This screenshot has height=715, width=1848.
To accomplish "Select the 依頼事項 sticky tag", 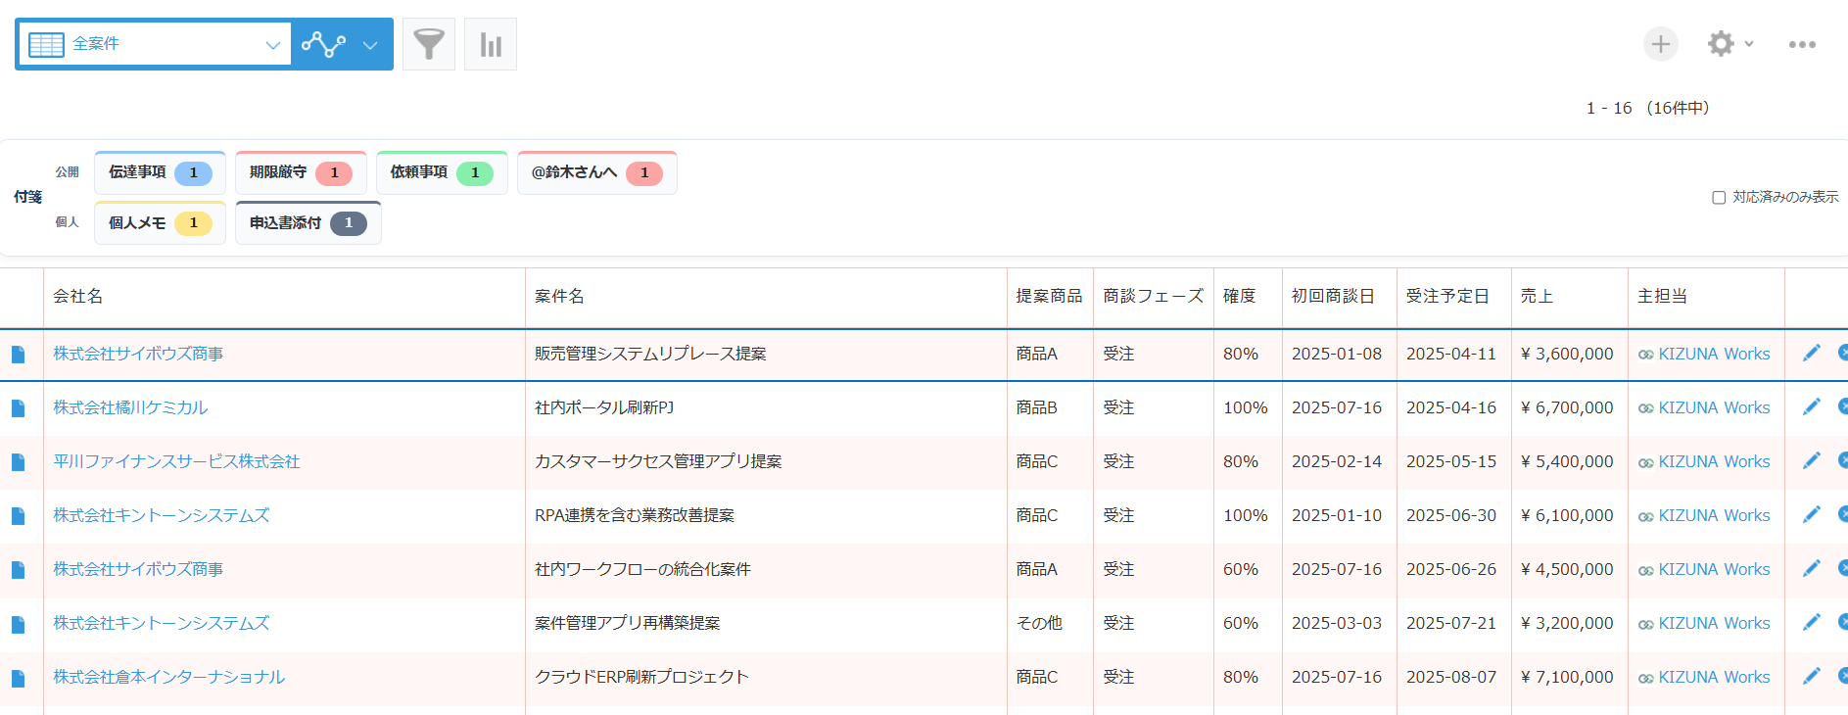I will tap(442, 172).
